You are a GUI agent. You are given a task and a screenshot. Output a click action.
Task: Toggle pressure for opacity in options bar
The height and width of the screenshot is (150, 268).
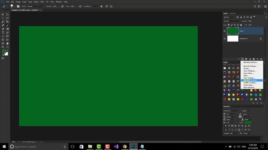pos(62,7)
